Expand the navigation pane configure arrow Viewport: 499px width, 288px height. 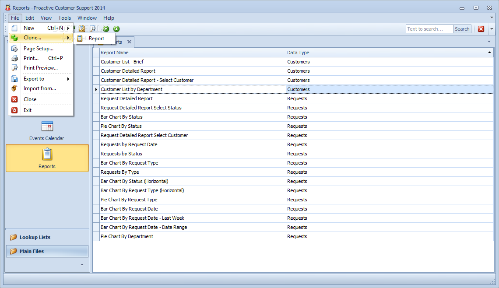pyautogui.click(x=82, y=265)
